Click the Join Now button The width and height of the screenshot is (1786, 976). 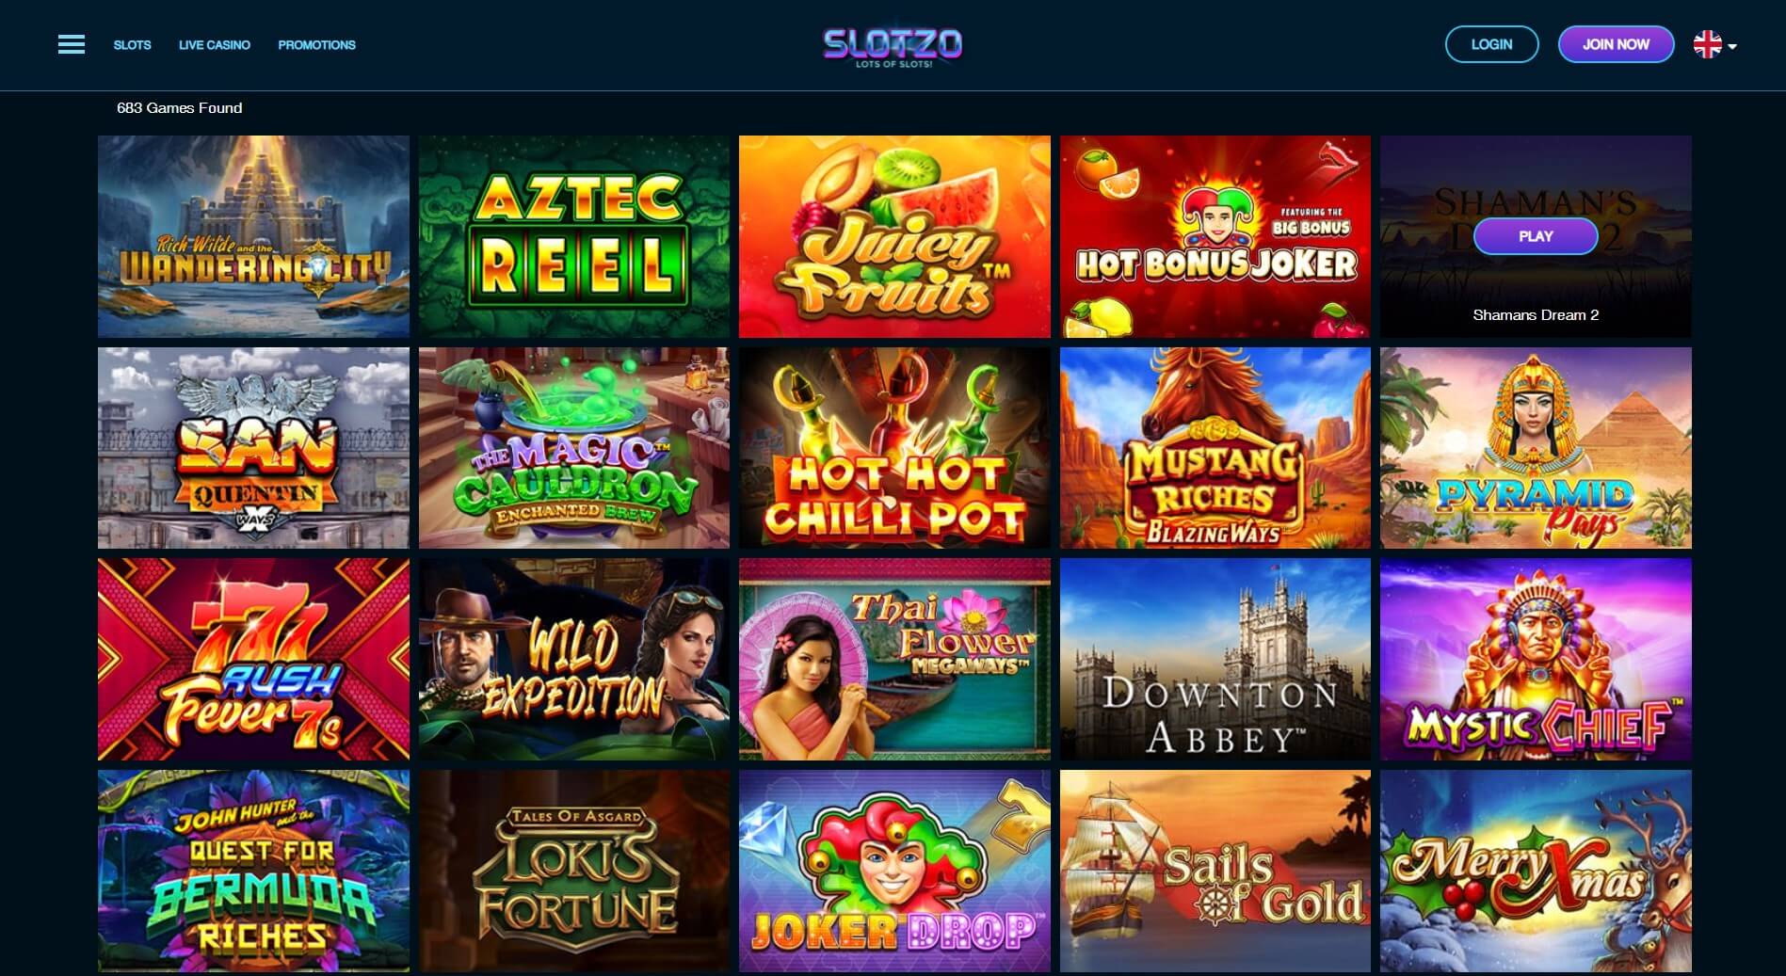point(1616,44)
